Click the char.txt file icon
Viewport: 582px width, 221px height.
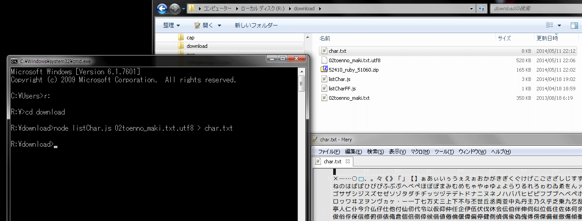(x=324, y=51)
